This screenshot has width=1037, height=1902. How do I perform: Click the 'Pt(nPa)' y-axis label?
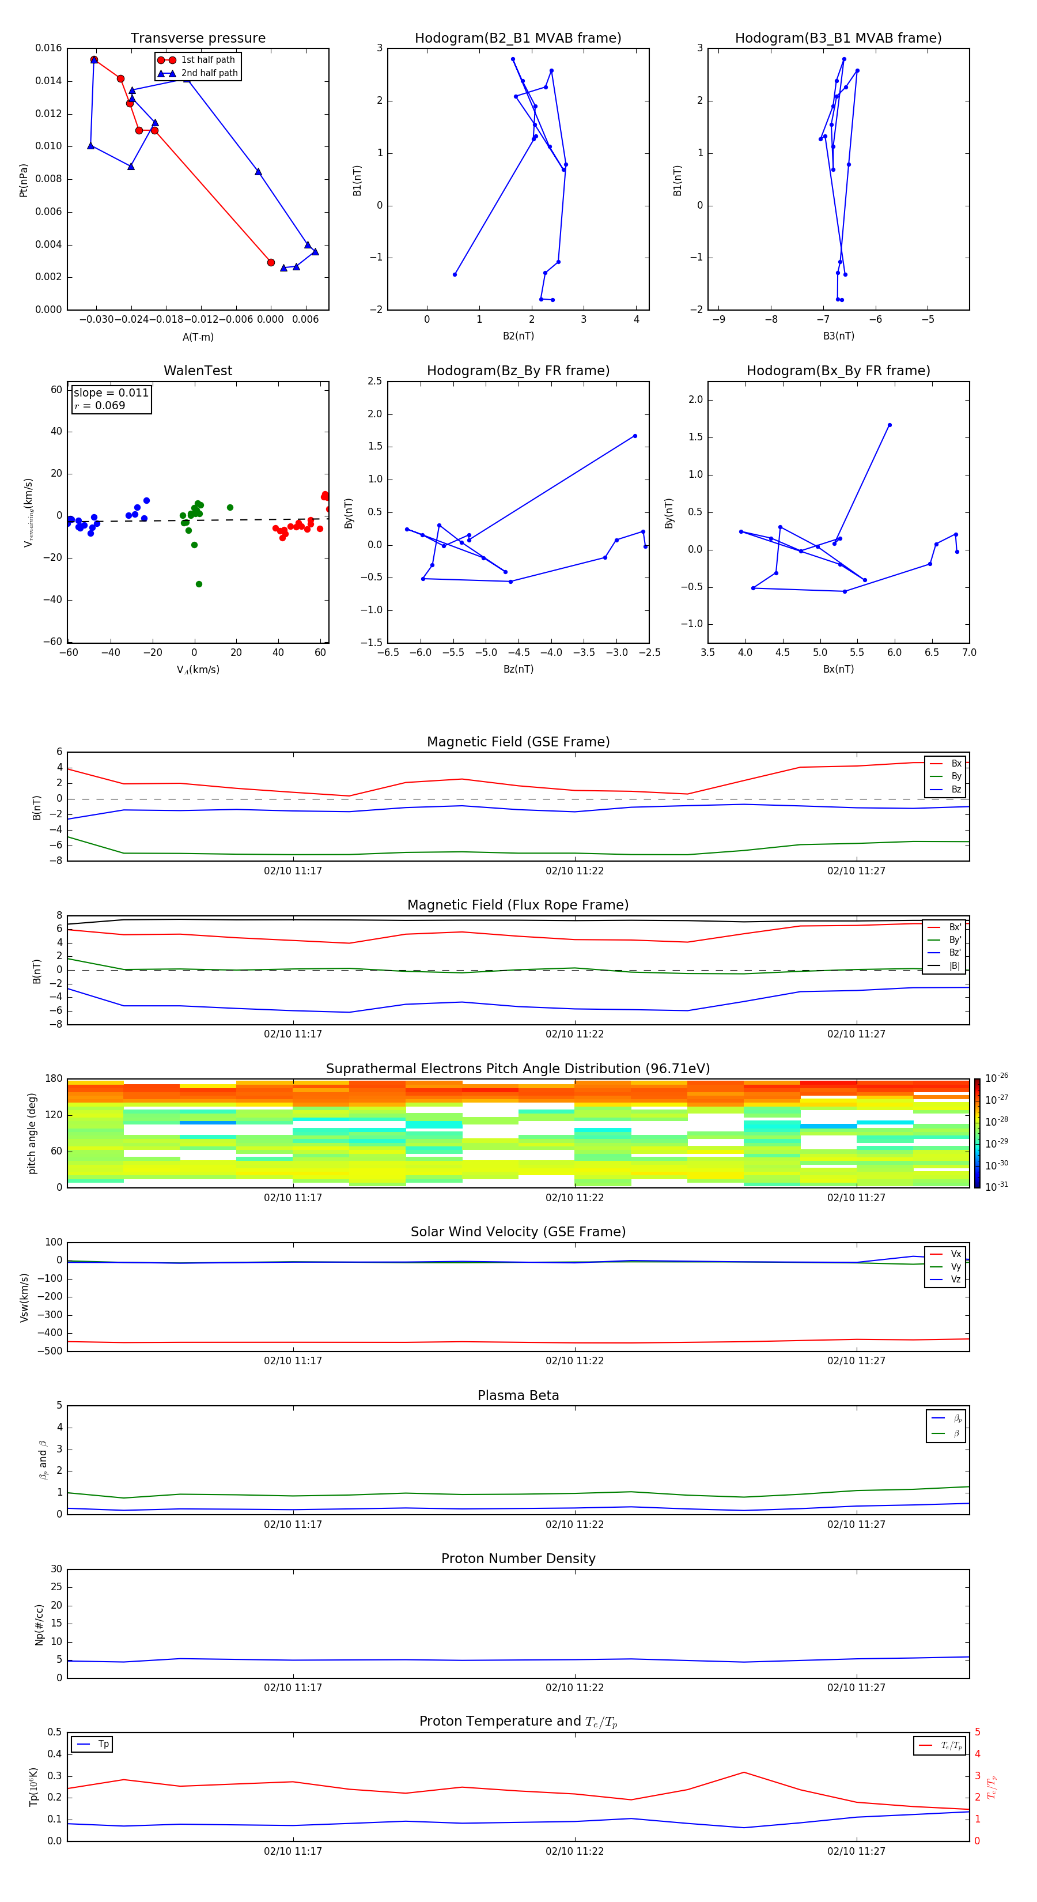(24, 179)
